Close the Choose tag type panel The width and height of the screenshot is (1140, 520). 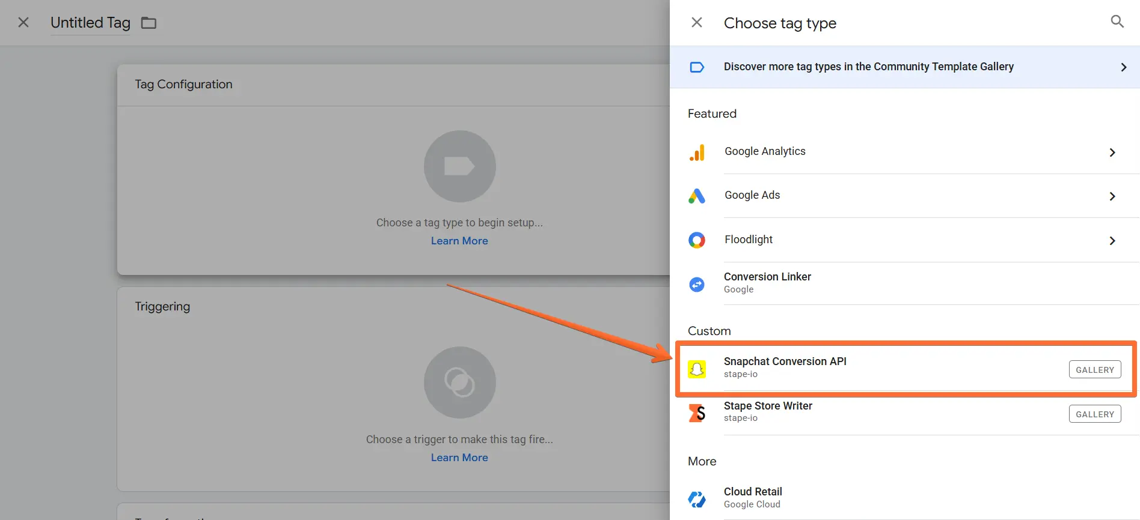pos(697,23)
